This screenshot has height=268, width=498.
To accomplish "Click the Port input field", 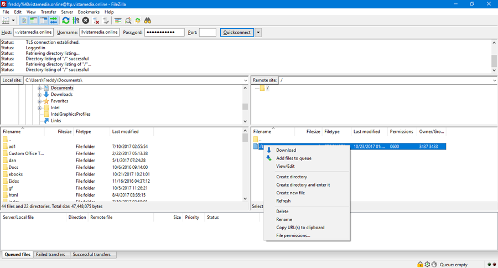I will point(207,33).
